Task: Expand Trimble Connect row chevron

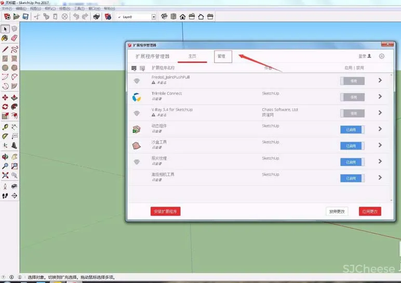Action: point(380,96)
